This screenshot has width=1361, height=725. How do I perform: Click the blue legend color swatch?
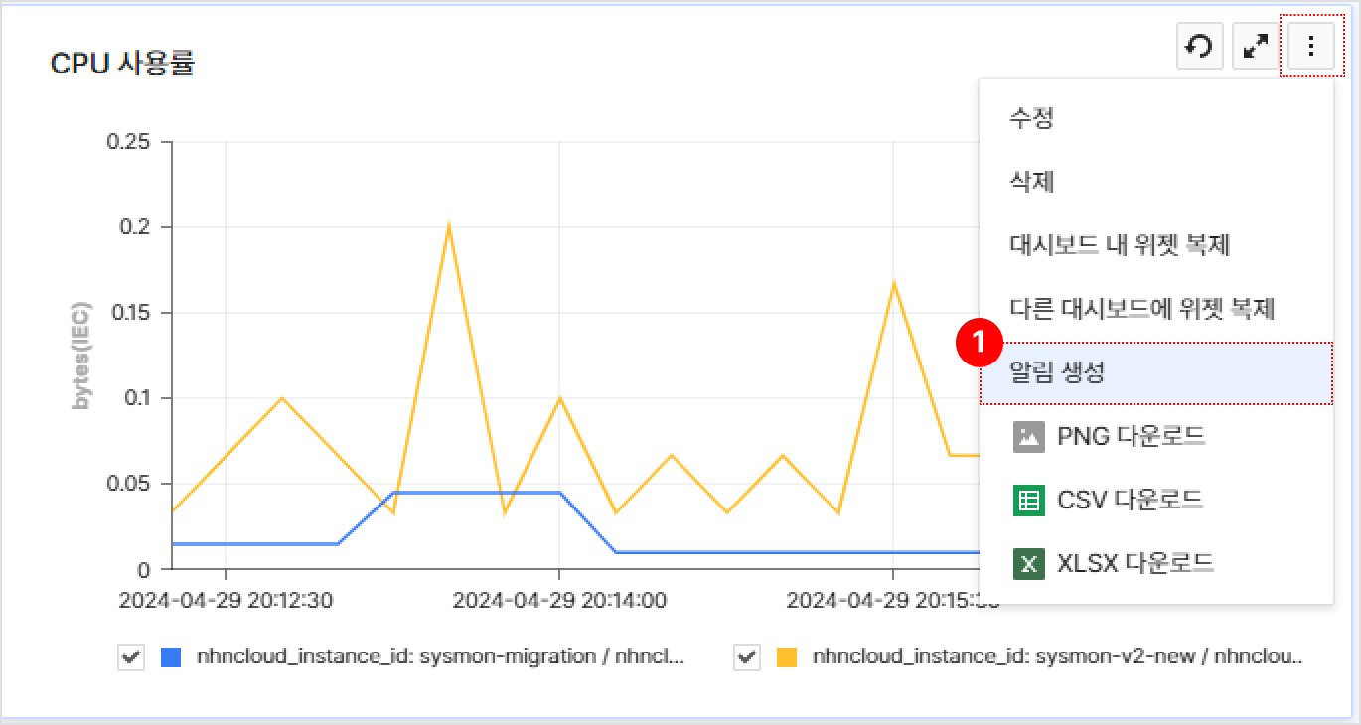171,656
